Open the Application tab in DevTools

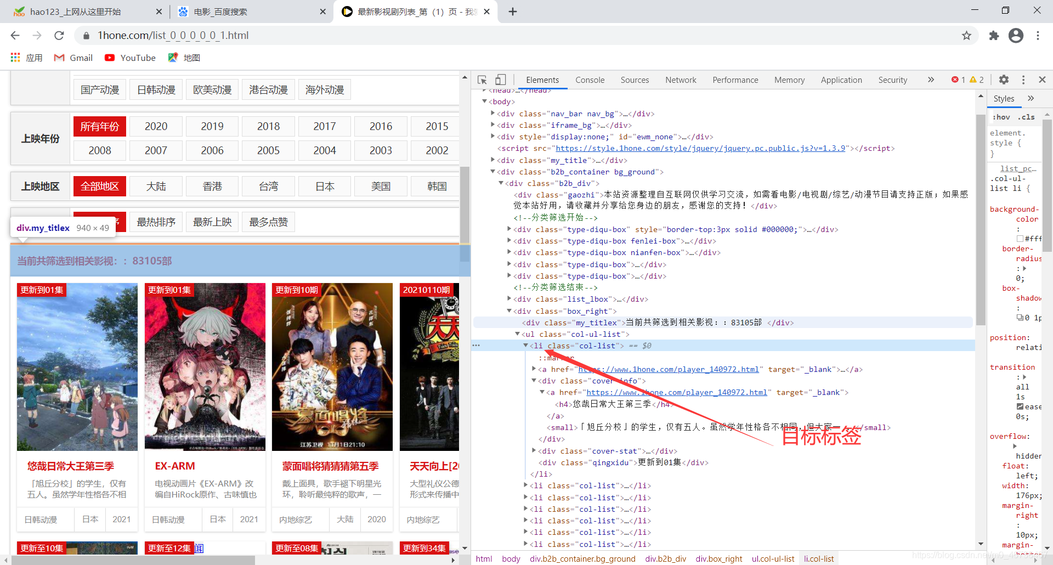[841, 80]
